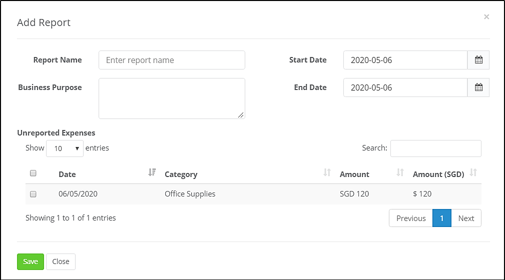Click the SGD 120 amount cell
Image resolution: width=505 pixels, height=280 pixels.
(354, 194)
